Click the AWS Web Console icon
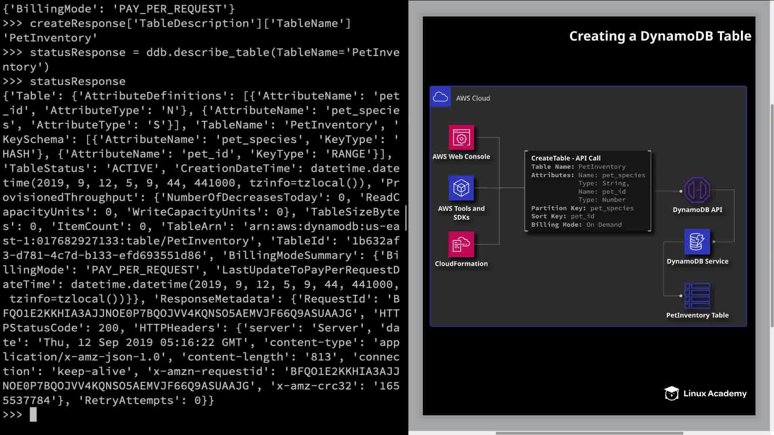 [461, 137]
